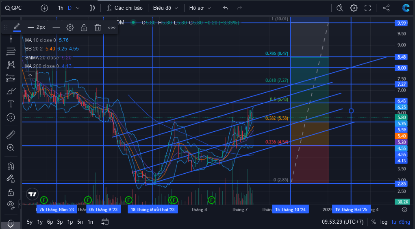Open go to date calendar
Viewport: 415px width, 229px height.
[x=105, y=222]
